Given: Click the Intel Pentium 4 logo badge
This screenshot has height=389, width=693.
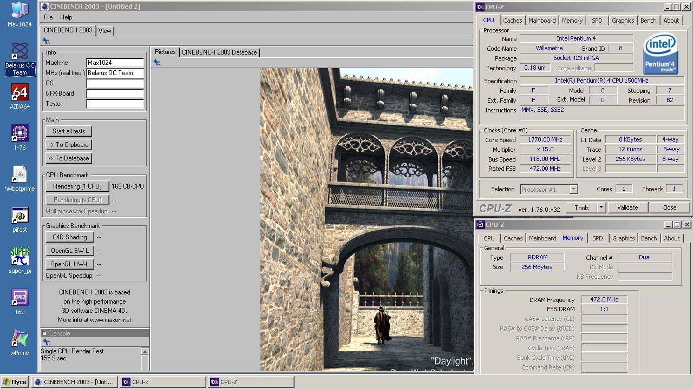Looking at the screenshot, I should tap(661, 54).
